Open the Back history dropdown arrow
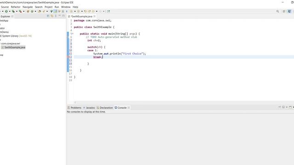294x165 pixels. pos(96,11)
